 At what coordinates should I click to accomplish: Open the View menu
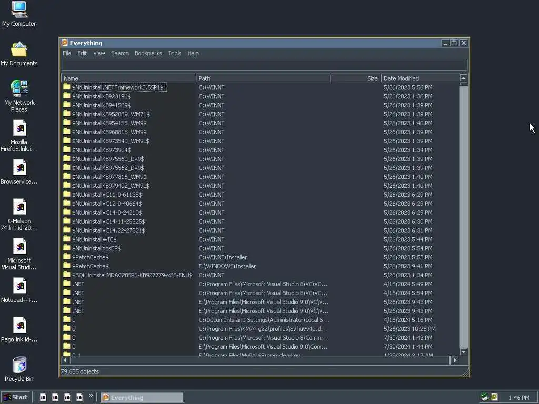[x=99, y=53]
